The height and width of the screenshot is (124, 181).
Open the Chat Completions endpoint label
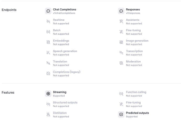tap(65, 9)
